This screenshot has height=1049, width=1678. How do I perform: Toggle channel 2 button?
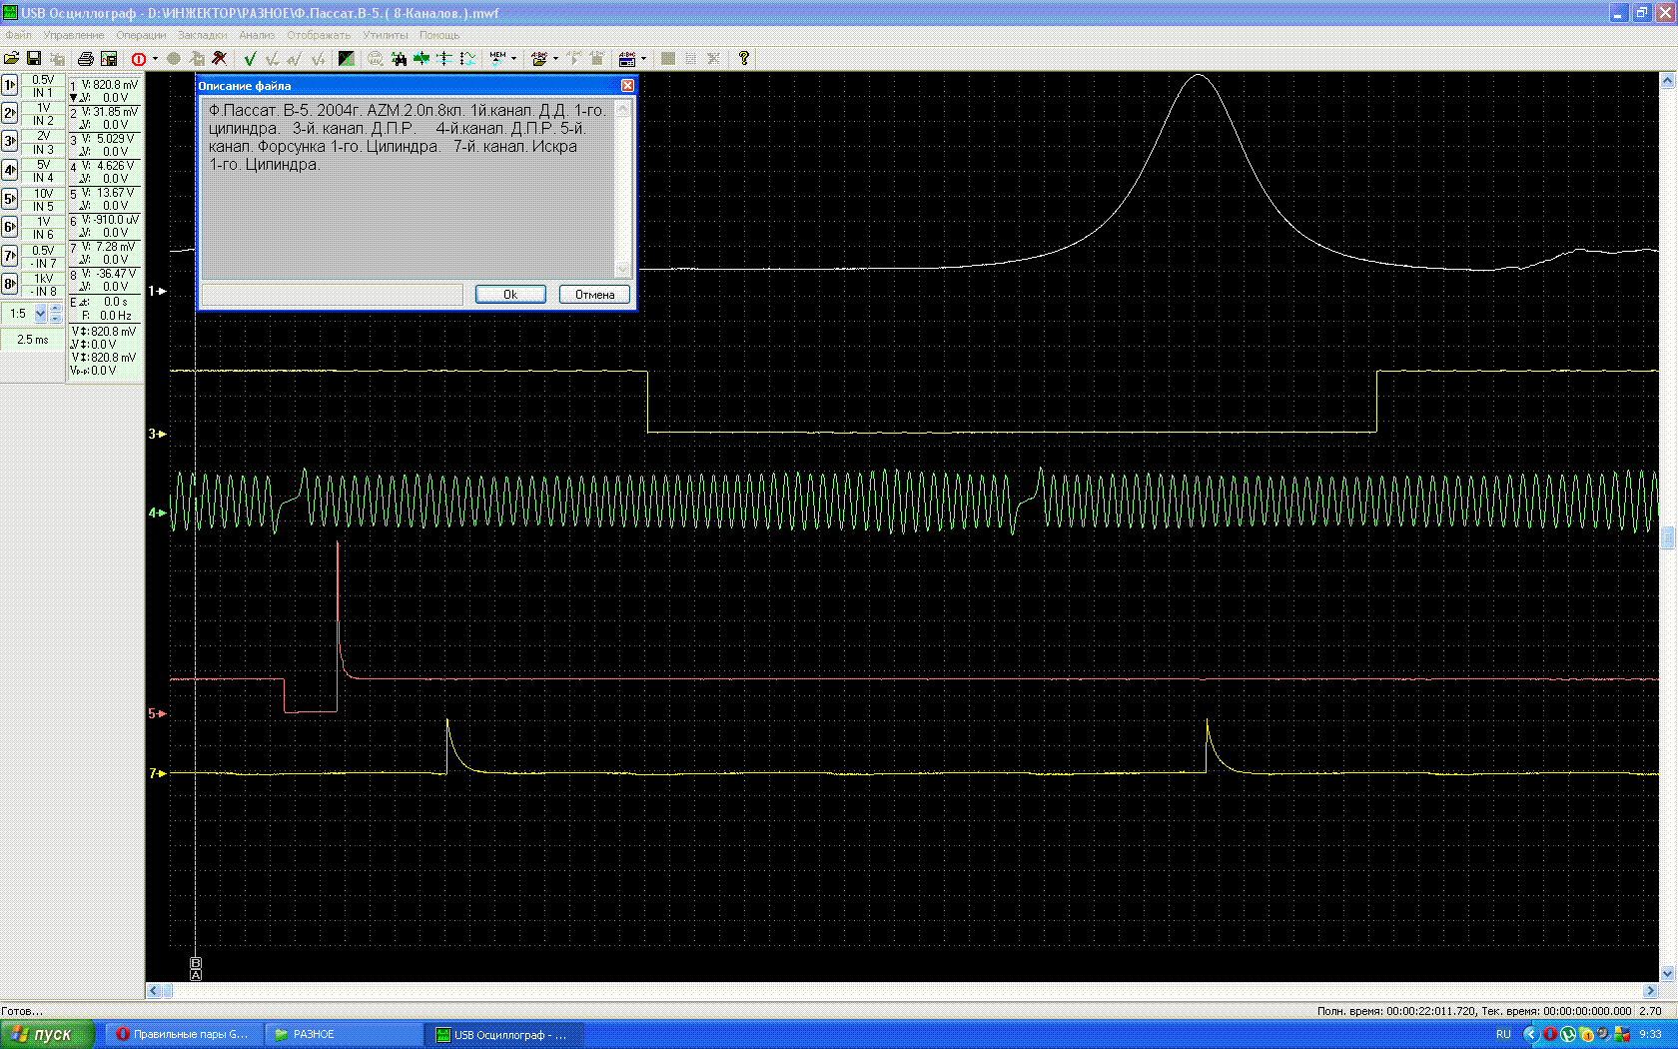tap(10, 113)
